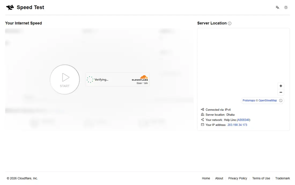Open the Privacy Policy footer link
295x185 pixels.
(x=238, y=178)
